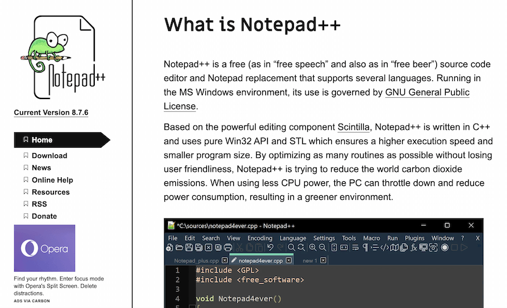Click the Copy icon in the toolbar

point(249,248)
